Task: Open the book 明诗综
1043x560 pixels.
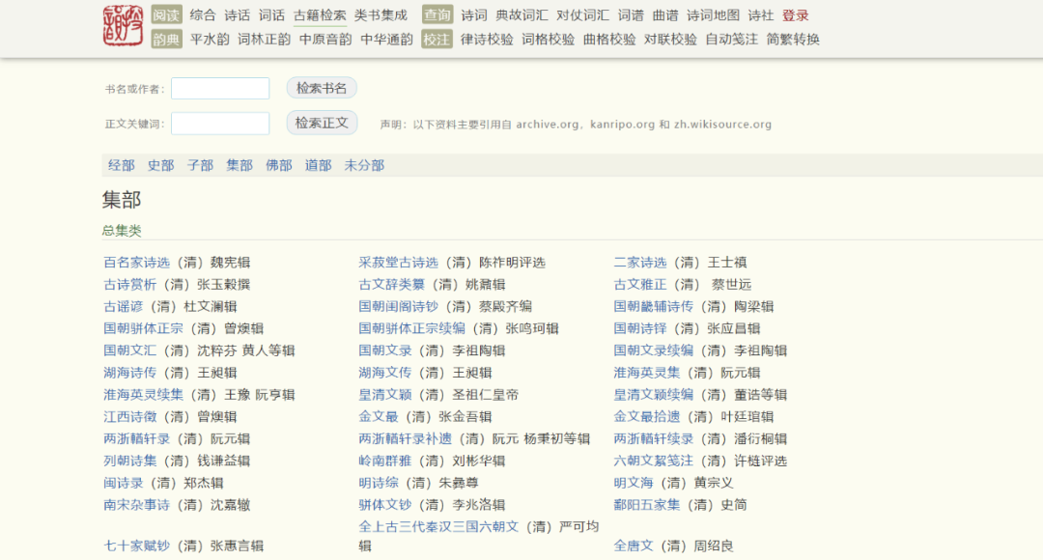Action: click(x=379, y=483)
